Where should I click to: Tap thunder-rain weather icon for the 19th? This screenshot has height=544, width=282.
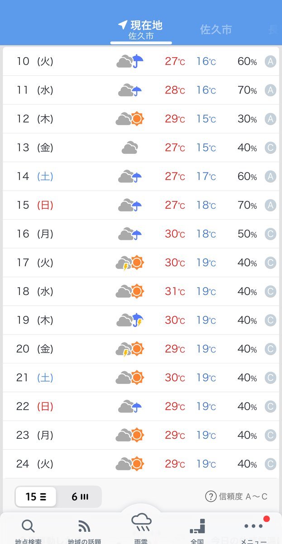(x=130, y=320)
